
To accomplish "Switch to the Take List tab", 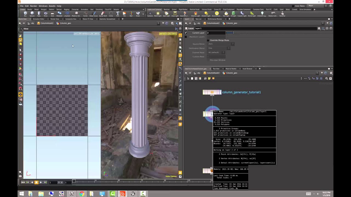I will pyautogui.click(x=198, y=19).
